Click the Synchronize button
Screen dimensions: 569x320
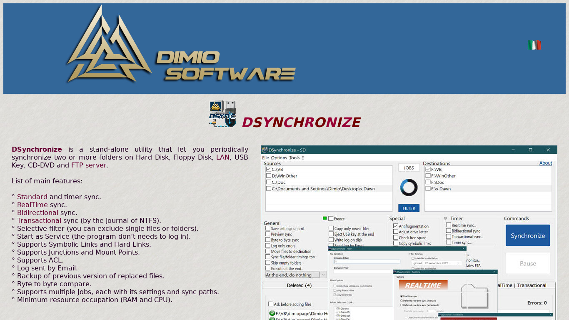pos(528,235)
